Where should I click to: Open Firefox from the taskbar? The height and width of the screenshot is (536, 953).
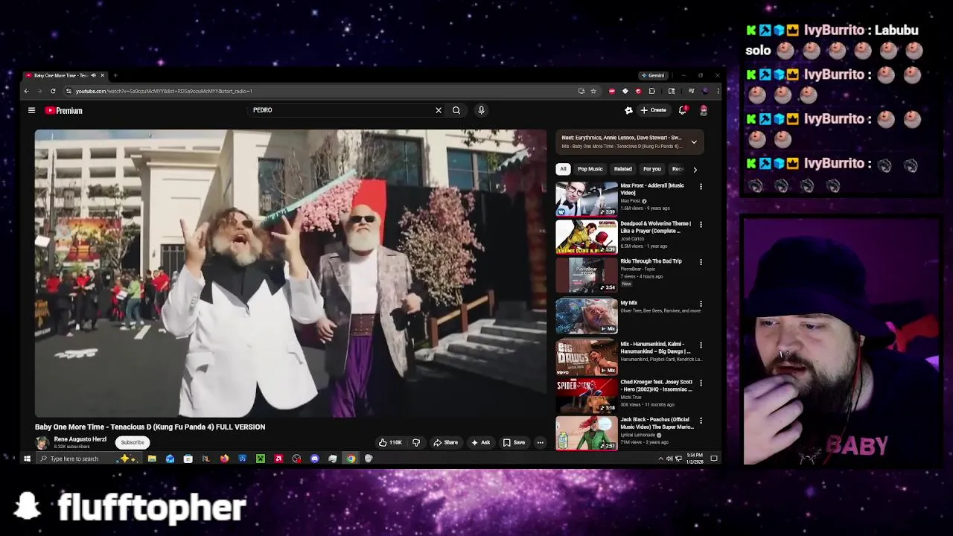224,459
